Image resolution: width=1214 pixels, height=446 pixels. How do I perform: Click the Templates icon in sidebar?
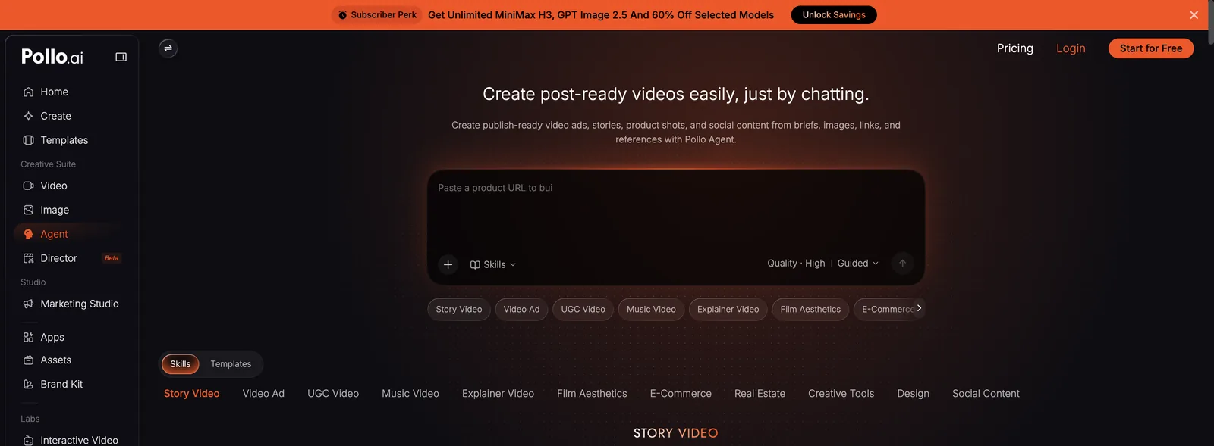coord(28,140)
